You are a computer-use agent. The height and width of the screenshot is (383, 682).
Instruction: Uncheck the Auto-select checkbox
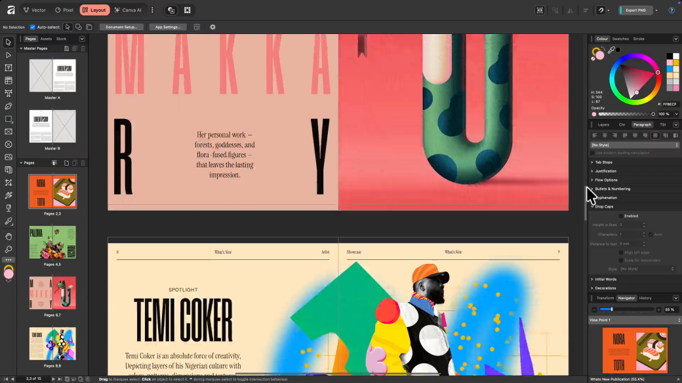point(31,27)
